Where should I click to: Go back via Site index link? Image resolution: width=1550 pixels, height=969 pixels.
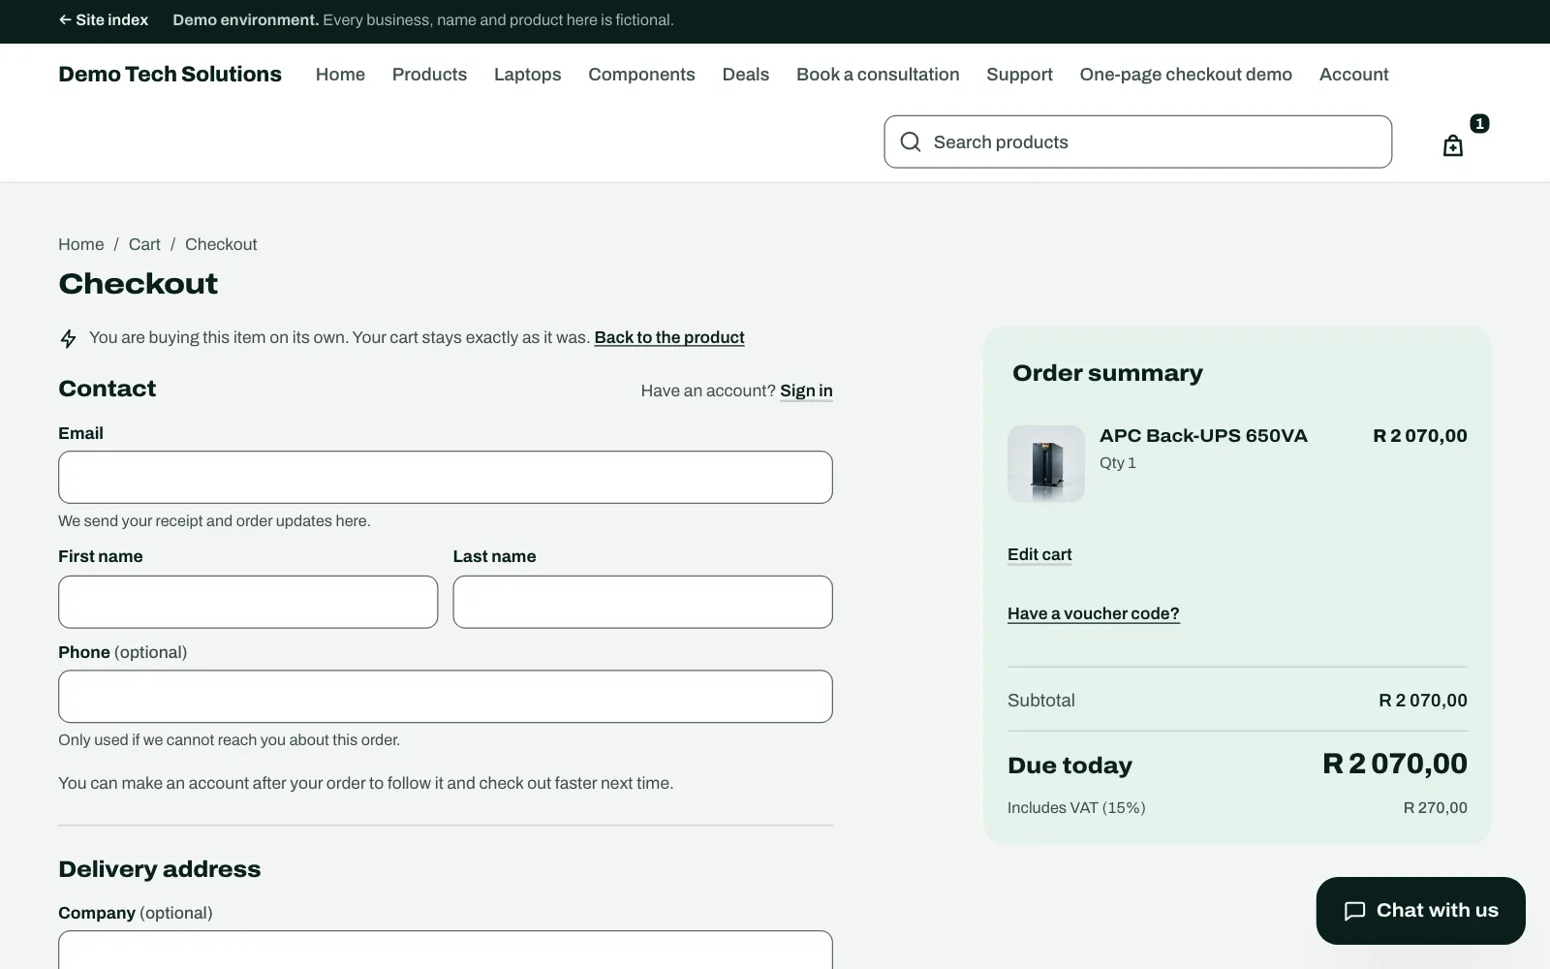[x=104, y=19]
